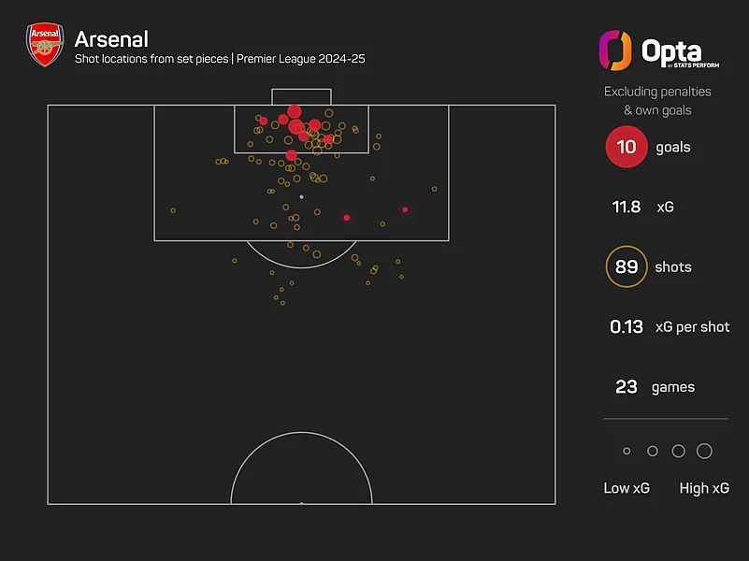Click the rightmost red goal dot in box
The height and width of the screenshot is (561, 749).
pyautogui.click(x=405, y=209)
